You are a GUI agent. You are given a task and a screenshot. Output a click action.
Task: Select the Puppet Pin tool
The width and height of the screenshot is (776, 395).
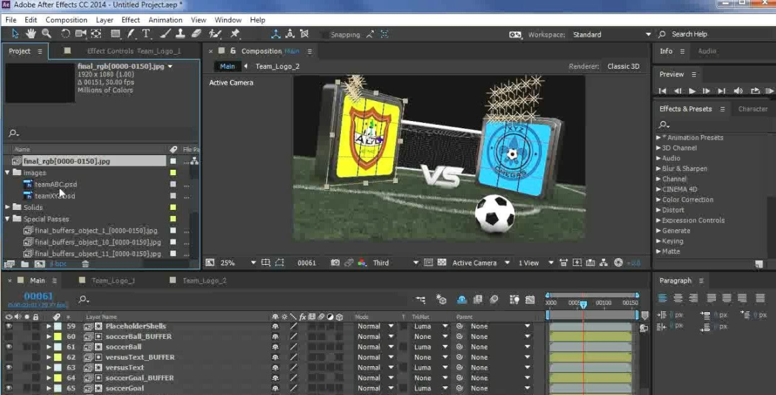(235, 33)
